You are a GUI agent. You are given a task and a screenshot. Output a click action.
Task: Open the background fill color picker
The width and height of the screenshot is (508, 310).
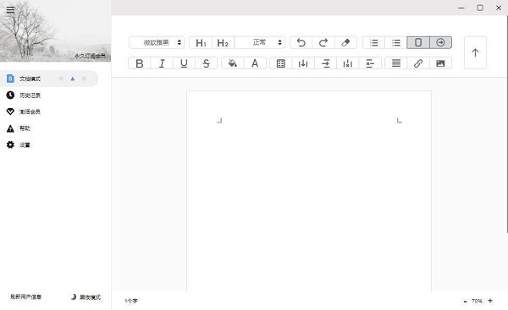tap(233, 63)
